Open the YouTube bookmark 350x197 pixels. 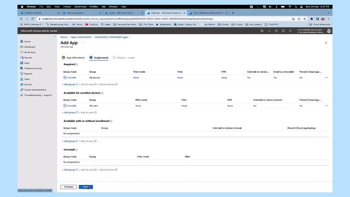point(92,24)
